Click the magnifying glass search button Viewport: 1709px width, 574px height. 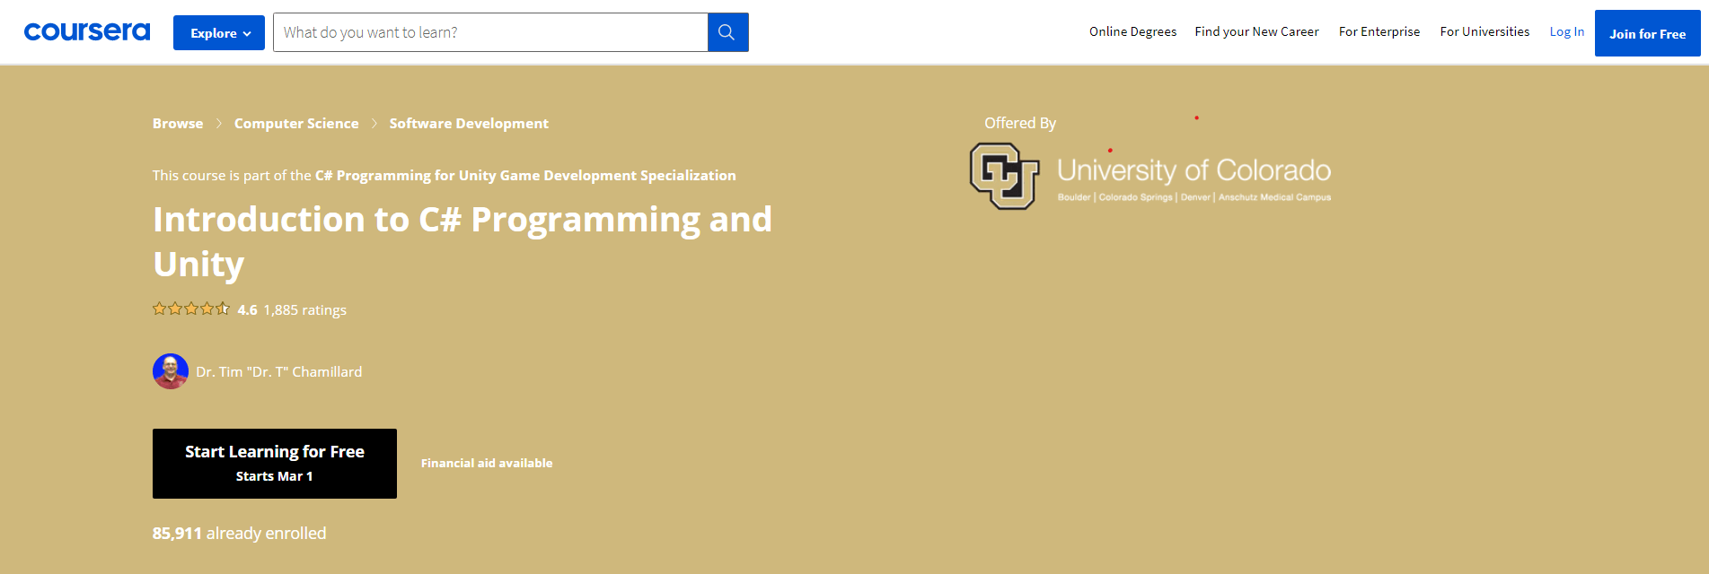[x=727, y=32]
